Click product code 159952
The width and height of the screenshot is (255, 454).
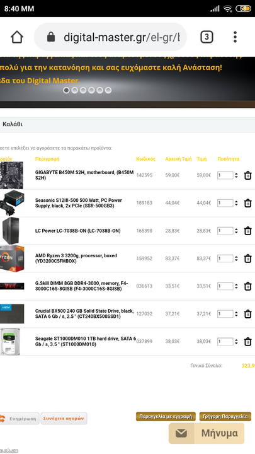[144, 259]
